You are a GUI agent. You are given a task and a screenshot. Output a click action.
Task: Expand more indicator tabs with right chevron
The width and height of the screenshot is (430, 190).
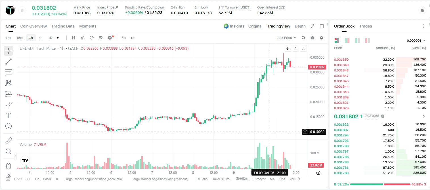(299, 179)
